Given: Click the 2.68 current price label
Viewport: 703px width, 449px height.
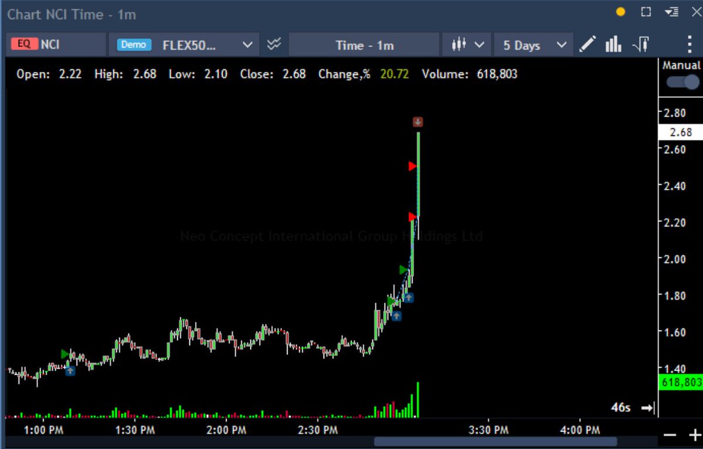Looking at the screenshot, I should click(680, 132).
